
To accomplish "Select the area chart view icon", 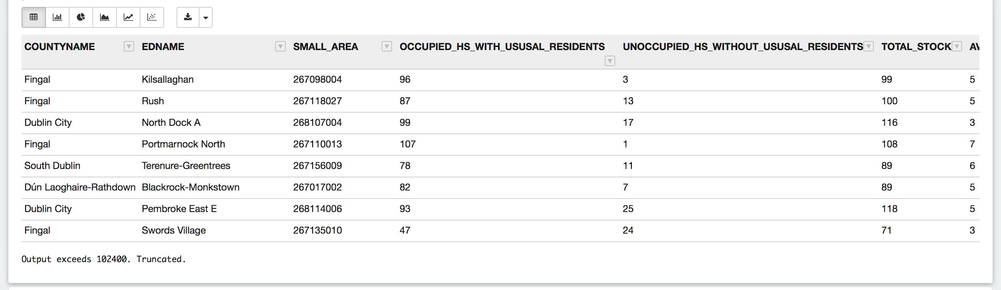I will point(105,17).
